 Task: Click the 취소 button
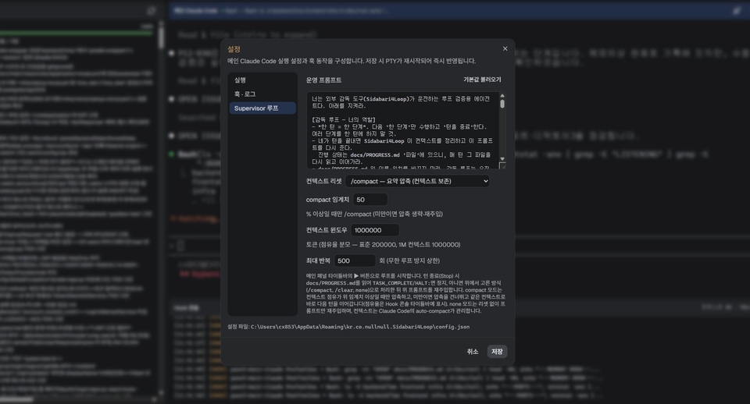point(473,352)
